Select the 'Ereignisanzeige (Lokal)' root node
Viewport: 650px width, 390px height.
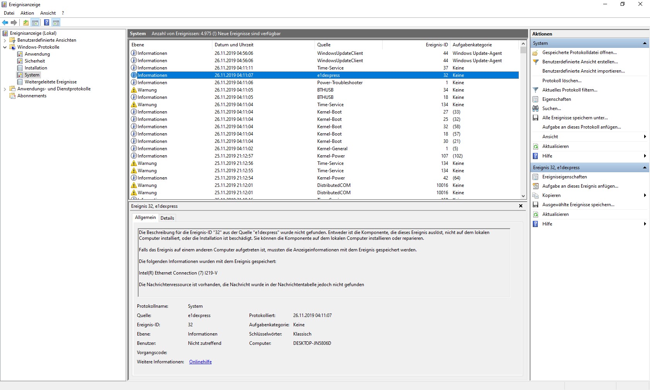[x=33, y=33]
